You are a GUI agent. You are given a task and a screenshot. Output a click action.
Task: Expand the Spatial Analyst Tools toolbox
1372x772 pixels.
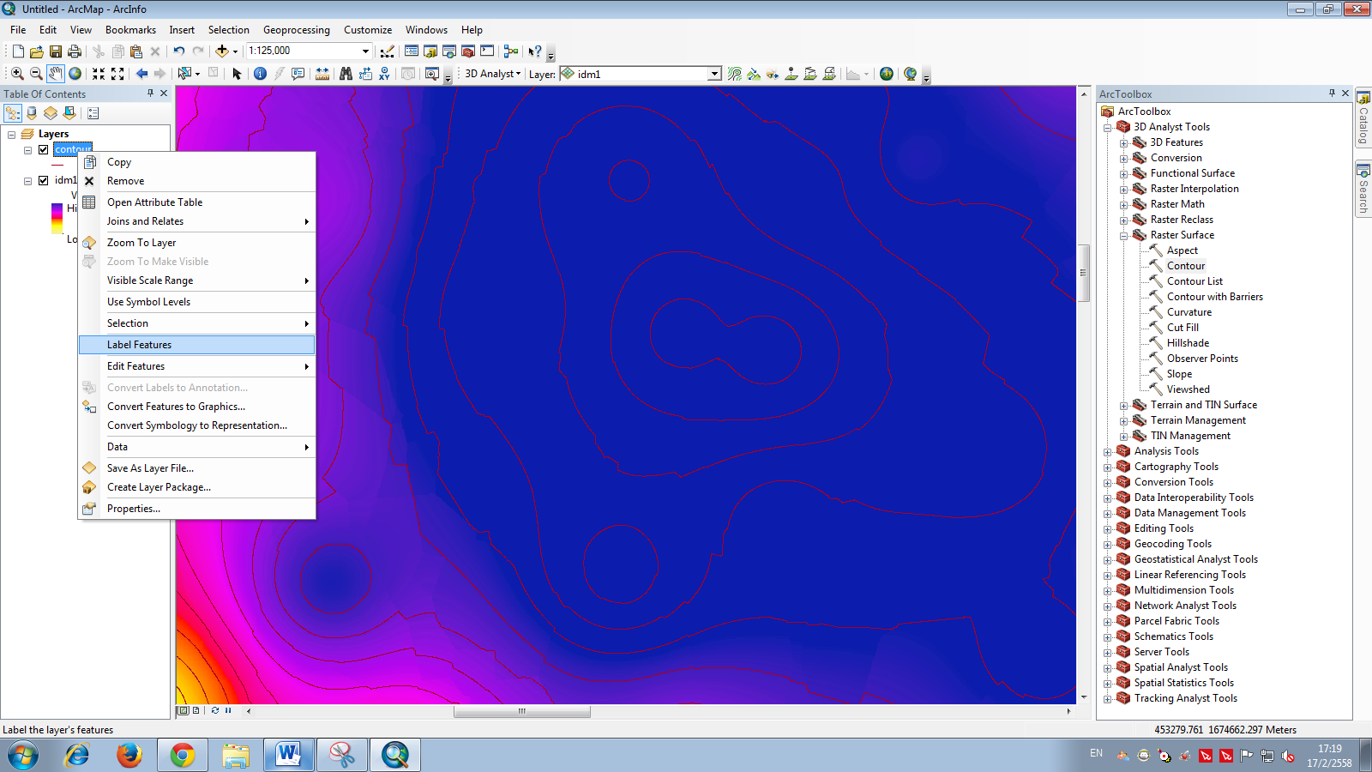[x=1107, y=667]
